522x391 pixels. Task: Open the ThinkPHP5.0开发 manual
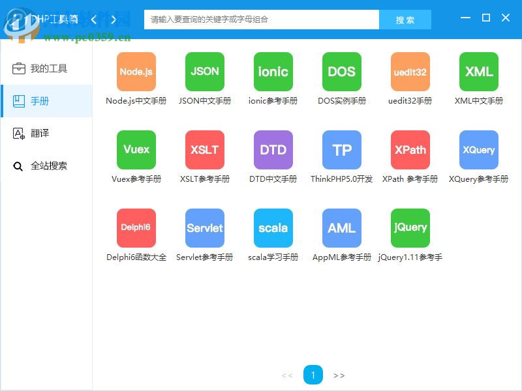pos(341,150)
